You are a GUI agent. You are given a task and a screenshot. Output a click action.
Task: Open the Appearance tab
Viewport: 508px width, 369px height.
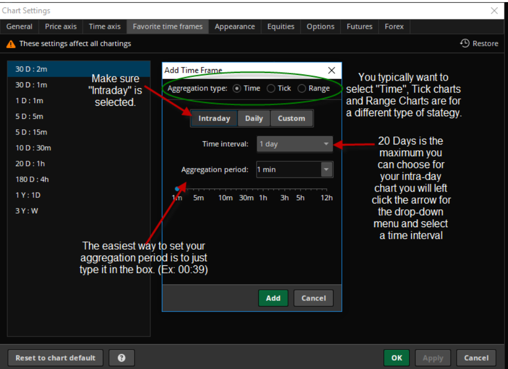click(235, 27)
